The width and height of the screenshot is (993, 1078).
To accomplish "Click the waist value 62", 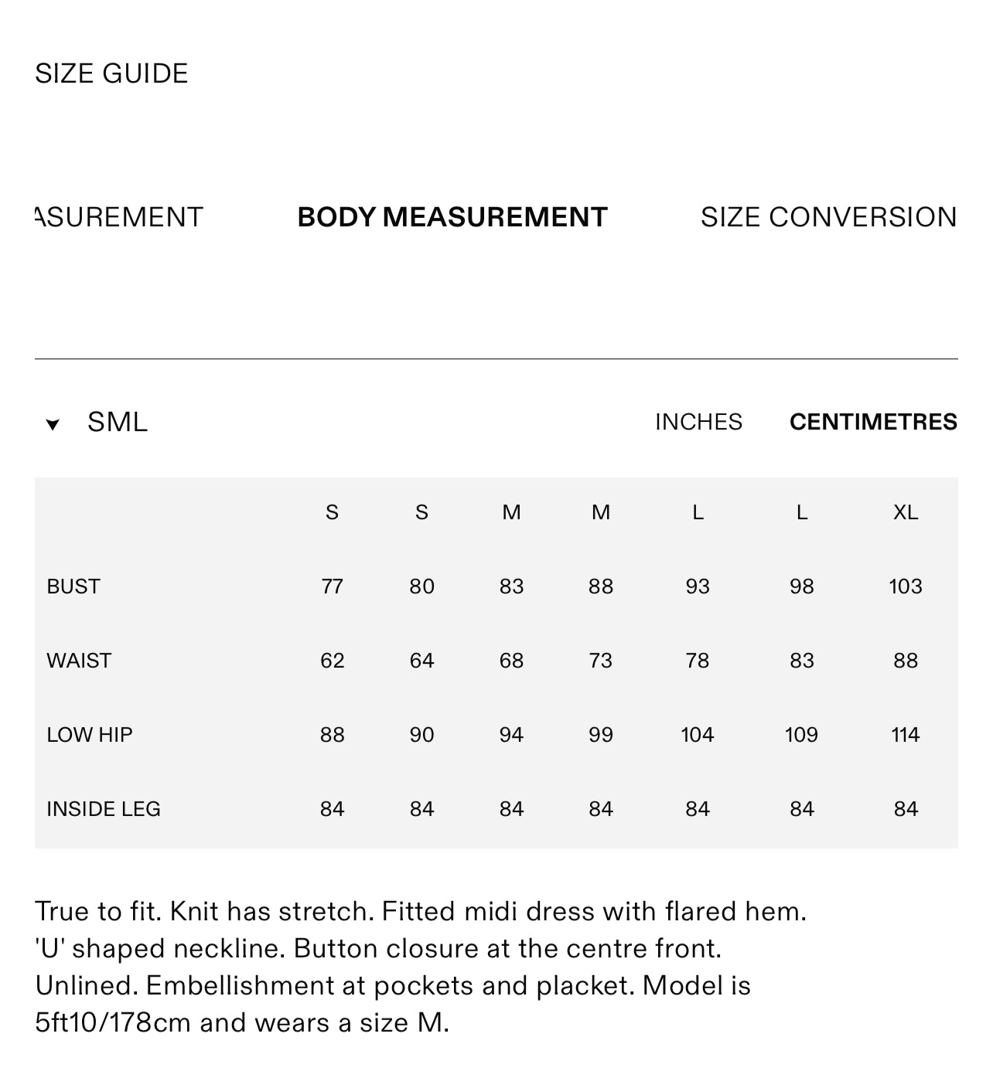I will tap(332, 661).
